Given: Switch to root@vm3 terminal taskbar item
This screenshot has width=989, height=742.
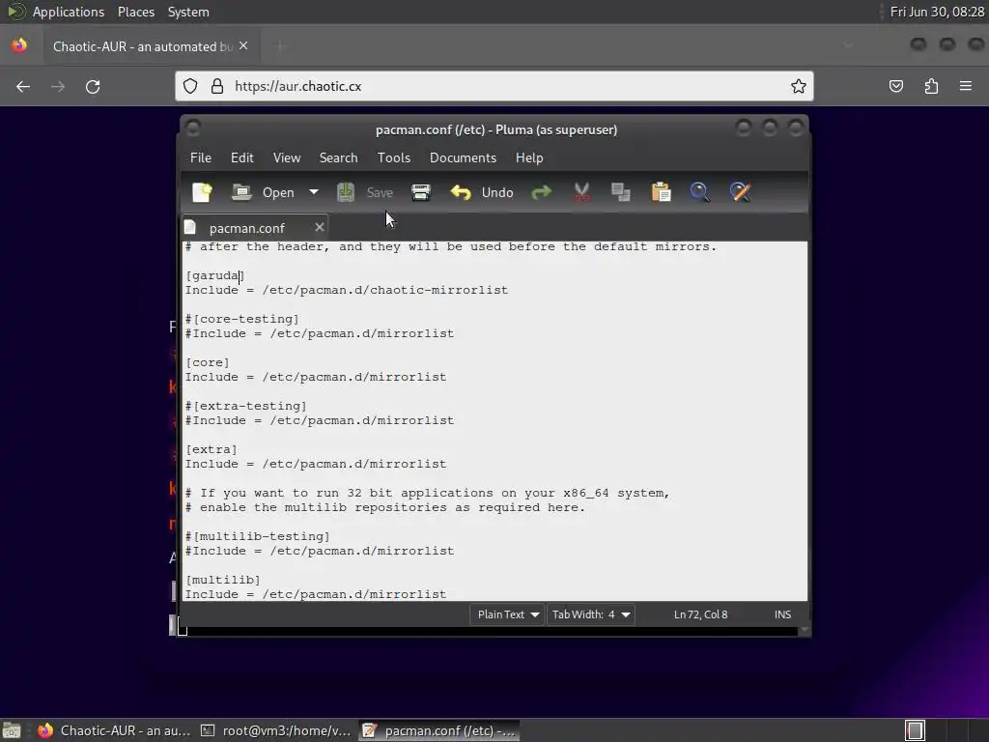Looking at the screenshot, I should pyautogui.click(x=275, y=730).
